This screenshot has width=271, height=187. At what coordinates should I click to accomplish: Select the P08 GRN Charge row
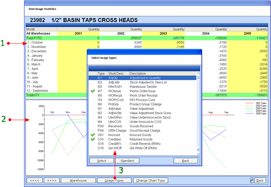tap(143, 130)
